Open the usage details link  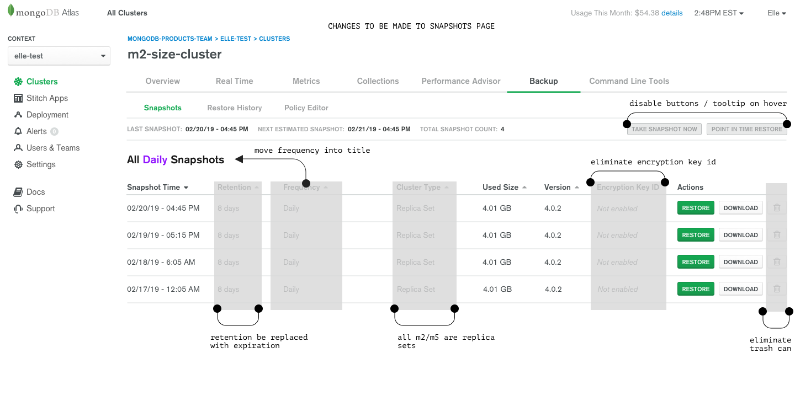[672, 13]
